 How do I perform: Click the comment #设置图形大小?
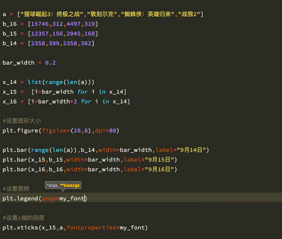[22, 121]
